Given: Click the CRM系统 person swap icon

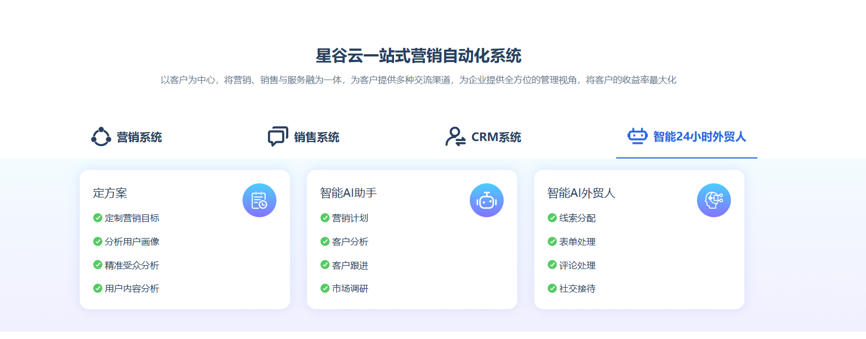Looking at the screenshot, I should [455, 137].
